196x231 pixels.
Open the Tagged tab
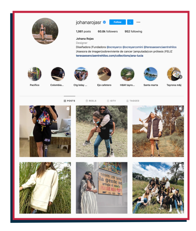point(133,101)
